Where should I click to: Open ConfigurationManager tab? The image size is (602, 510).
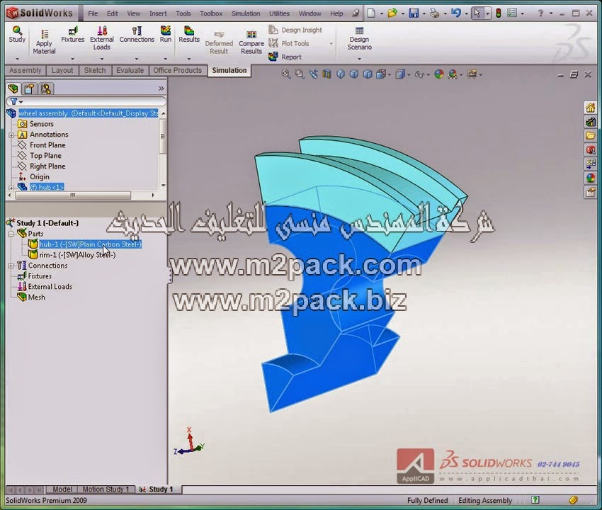[46, 89]
